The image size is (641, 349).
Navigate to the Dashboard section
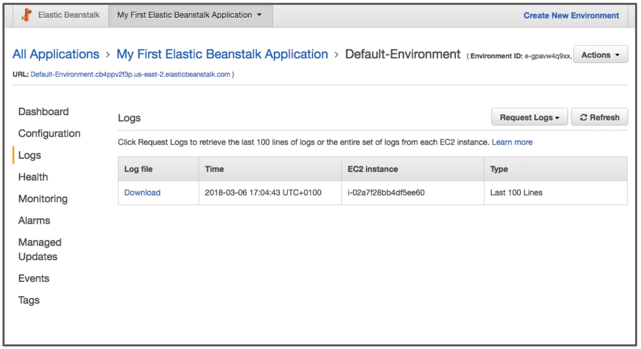pyautogui.click(x=43, y=111)
